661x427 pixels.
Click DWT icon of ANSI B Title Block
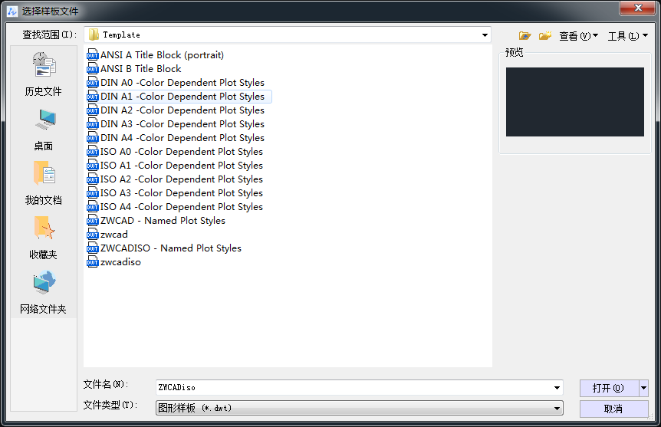click(92, 69)
